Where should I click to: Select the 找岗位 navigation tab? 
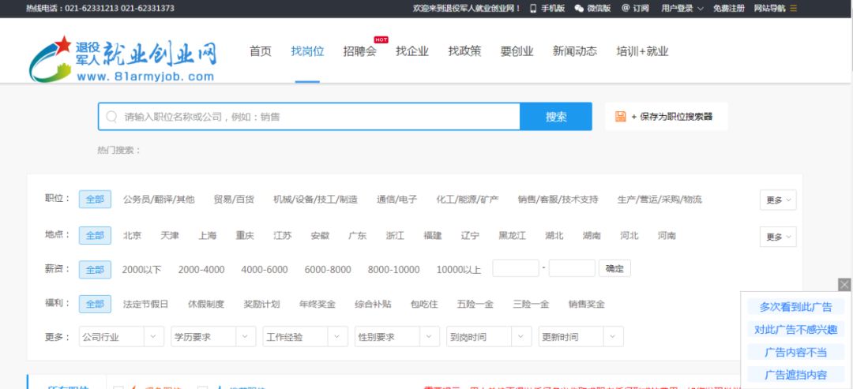[x=307, y=51]
